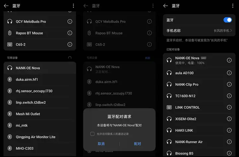
Task: Select linp.switch.t2dbw2 in the left panel
Action: coord(40,102)
